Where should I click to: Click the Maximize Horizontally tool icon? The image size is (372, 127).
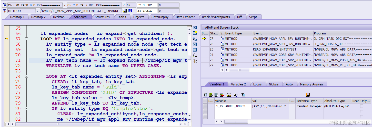195,50
